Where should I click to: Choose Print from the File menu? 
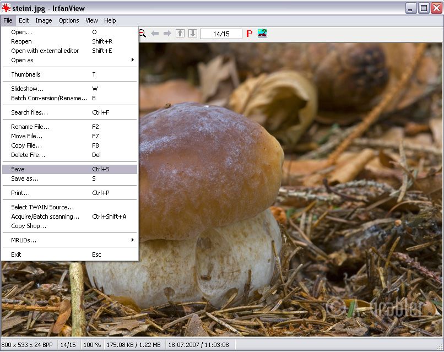click(x=20, y=193)
